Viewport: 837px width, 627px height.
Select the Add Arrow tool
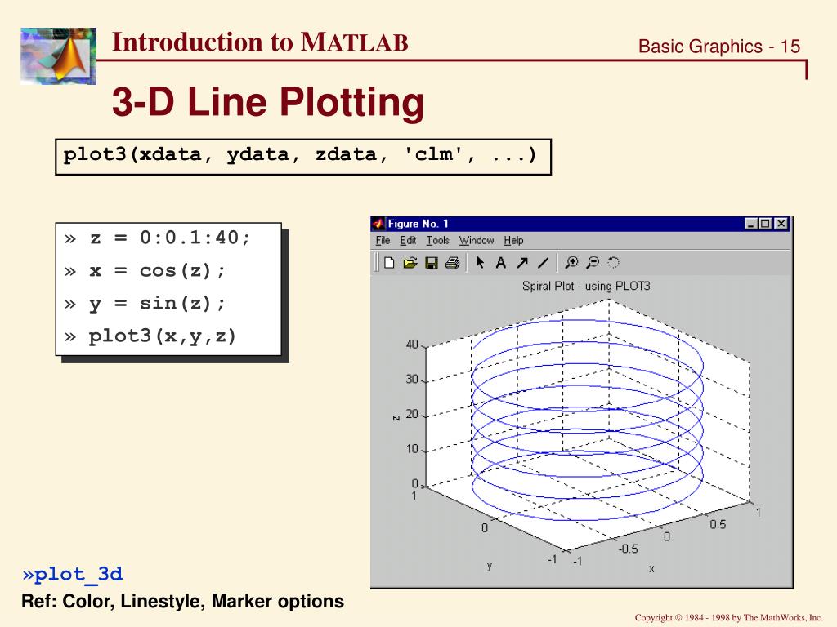(522, 263)
